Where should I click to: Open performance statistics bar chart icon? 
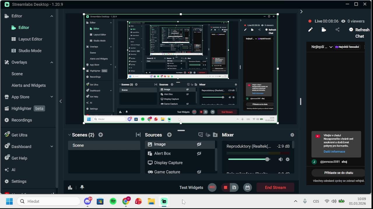click(x=70, y=188)
